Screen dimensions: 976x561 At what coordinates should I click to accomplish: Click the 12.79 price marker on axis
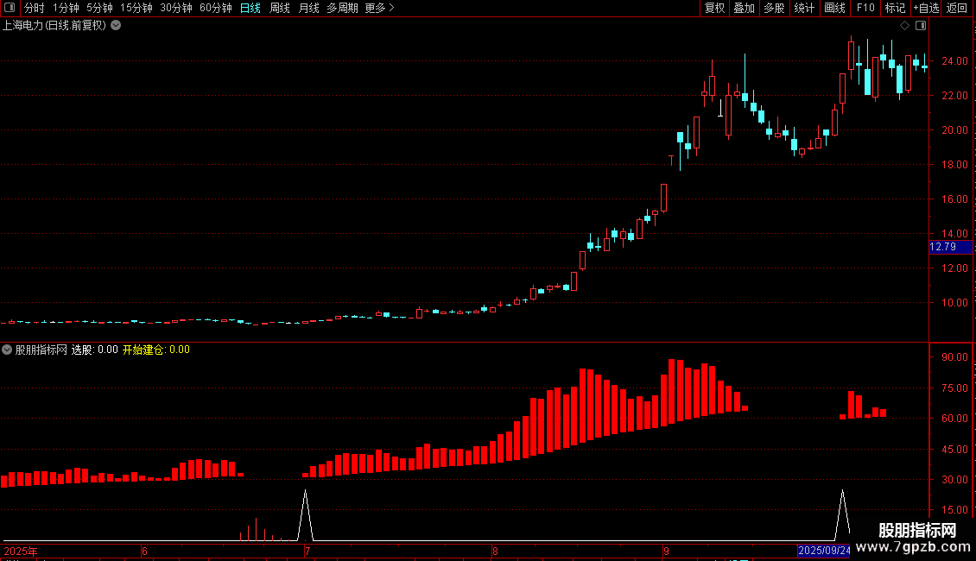tap(950, 247)
